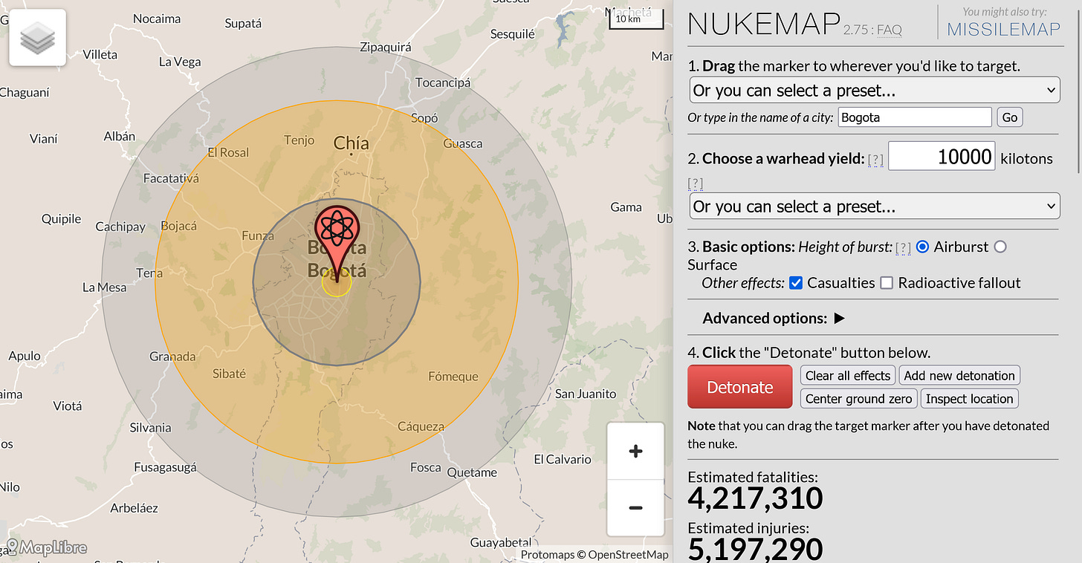The image size is (1082, 563).
Task: Open the Protomaps attribution link
Action: point(548,555)
